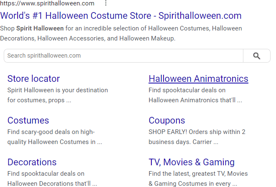Open World's #1 Halloween Costume Store result

click(x=121, y=16)
